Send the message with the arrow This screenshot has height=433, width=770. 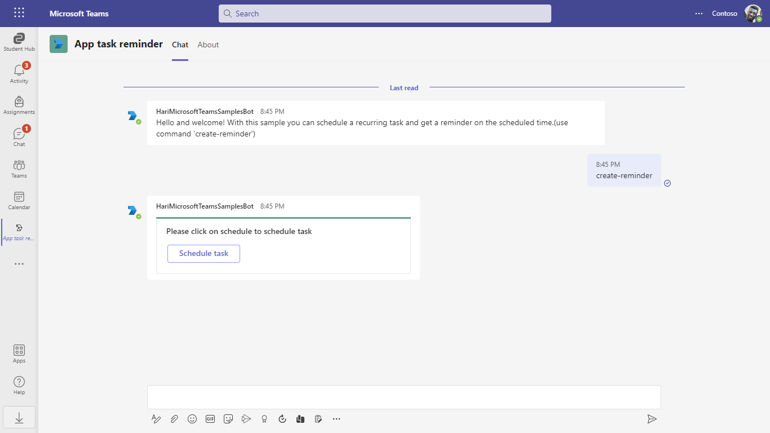tap(652, 419)
